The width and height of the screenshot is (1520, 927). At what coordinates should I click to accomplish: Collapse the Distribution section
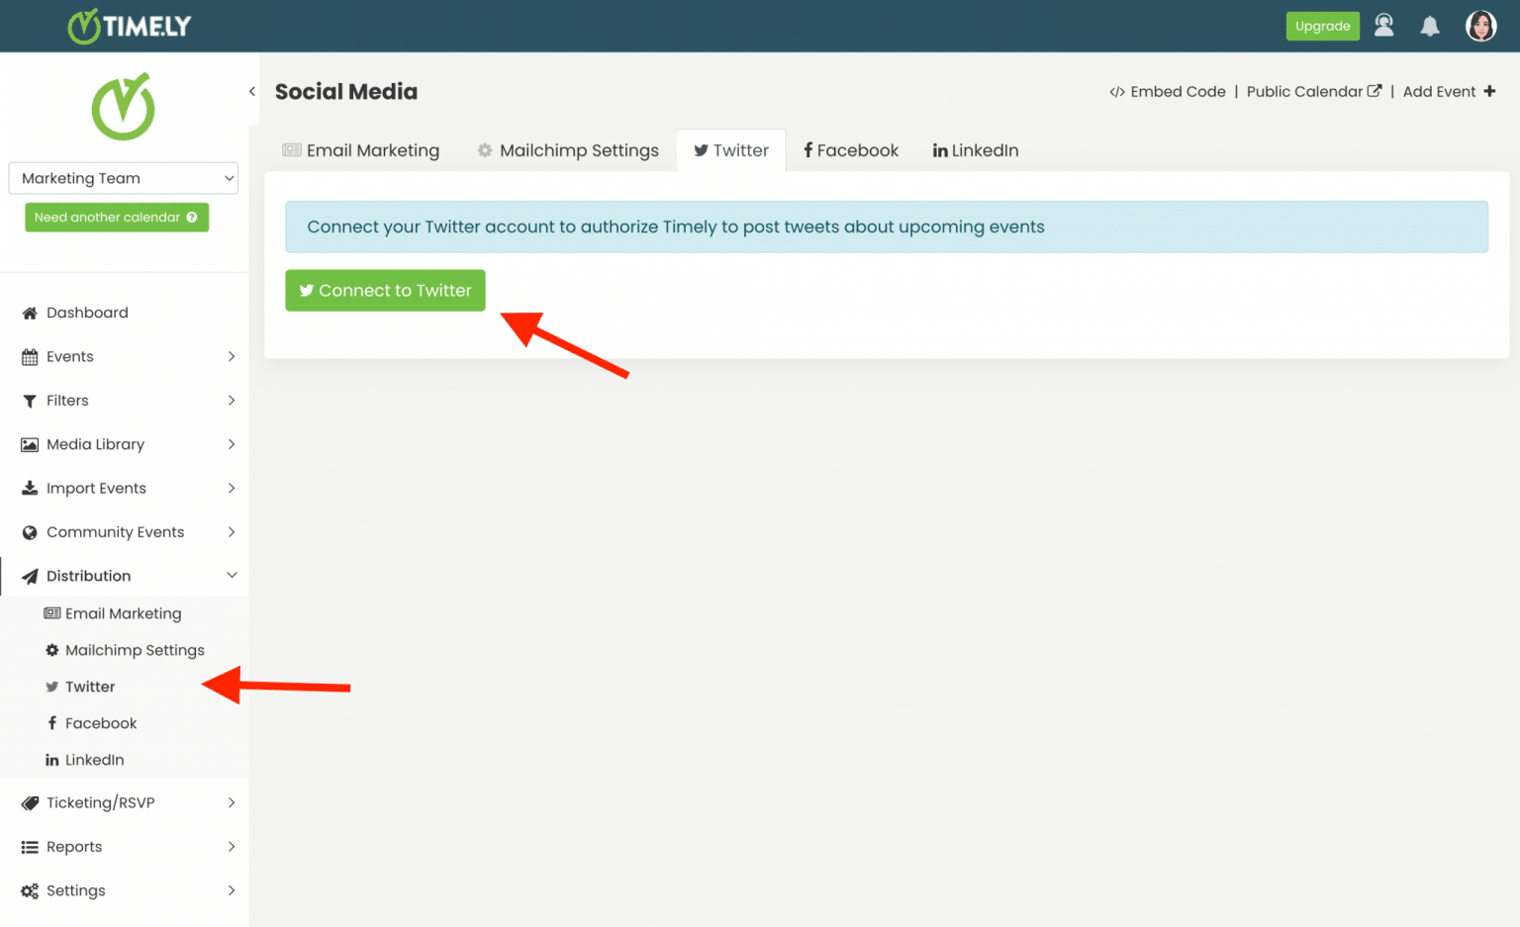pos(232,575)
